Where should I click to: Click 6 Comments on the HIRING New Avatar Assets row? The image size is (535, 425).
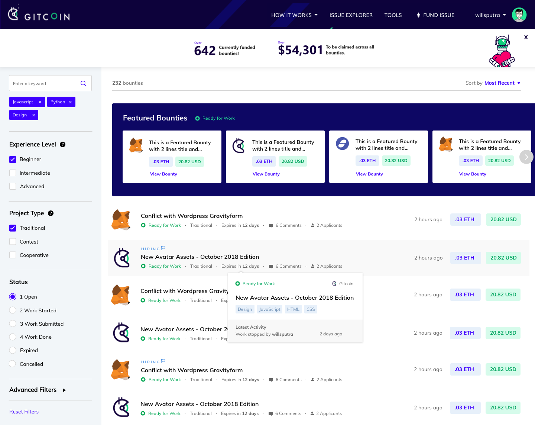[285, 266]
